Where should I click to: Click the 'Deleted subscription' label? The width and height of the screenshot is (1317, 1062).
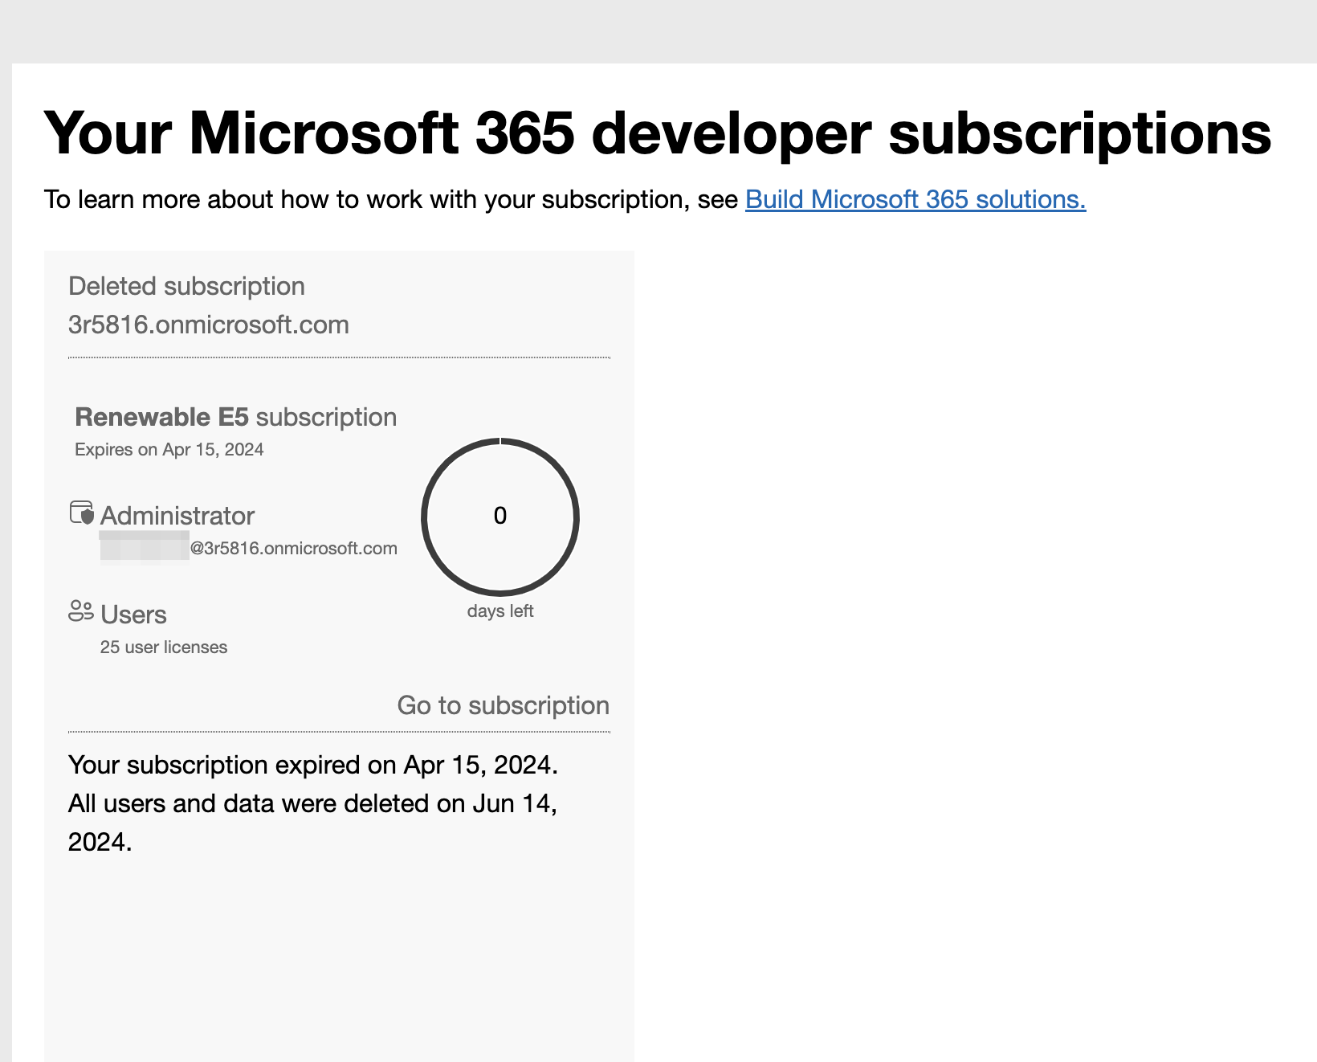coord(186,286)
